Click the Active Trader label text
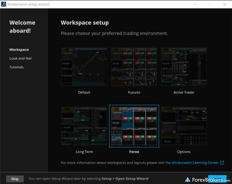Image resolution: width=232 pixels, height=184 pixels. (x=184, y=92)
